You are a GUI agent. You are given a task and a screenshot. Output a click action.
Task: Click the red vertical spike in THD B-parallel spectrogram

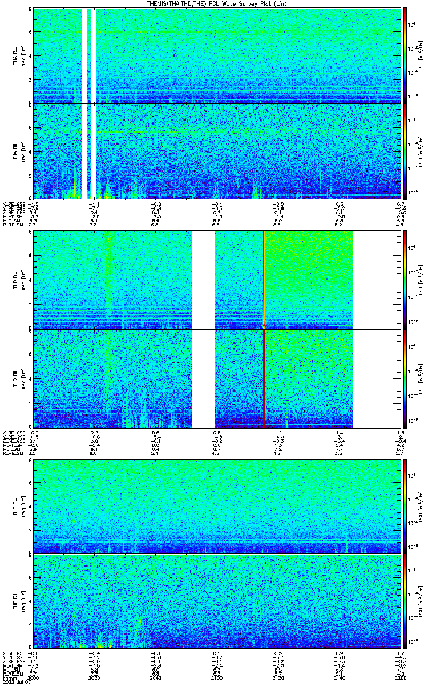coord(264,378)
